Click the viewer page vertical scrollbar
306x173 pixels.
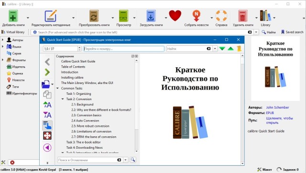pyautogui.click(x=242, y=109)
